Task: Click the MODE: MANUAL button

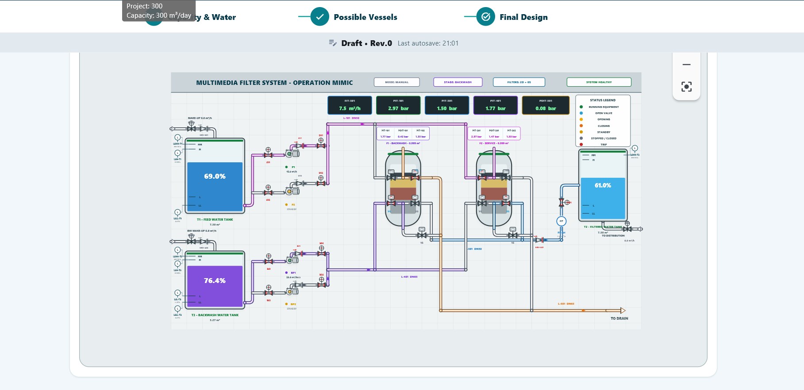Action: (x=396, y=82)
